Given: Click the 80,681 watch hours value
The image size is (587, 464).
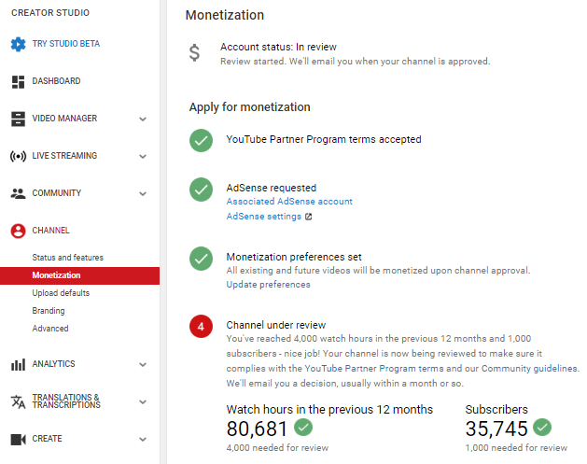Looking at the screenshot, I should tap(257, 429).
